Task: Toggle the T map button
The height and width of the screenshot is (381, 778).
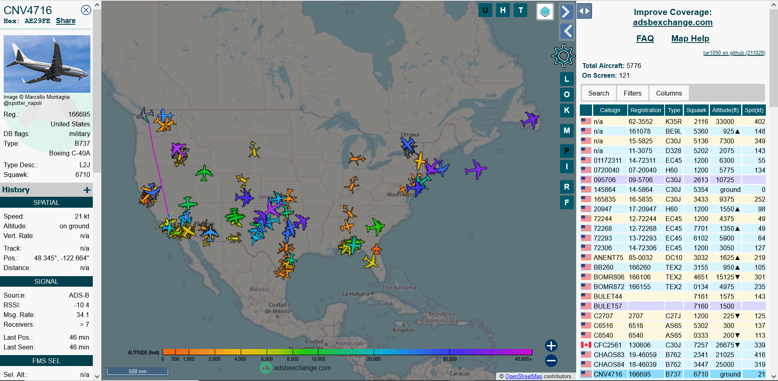Action: [521, 11]
